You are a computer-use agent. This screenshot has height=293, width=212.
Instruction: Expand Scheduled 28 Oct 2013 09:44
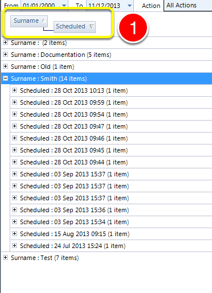14,162
